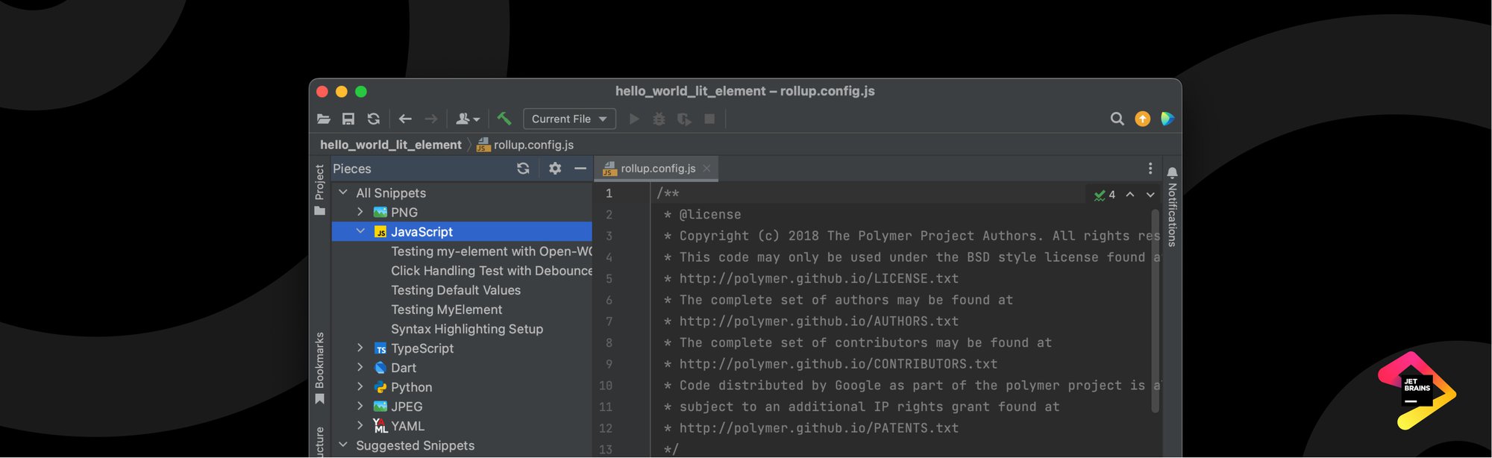This screenshot has height=458, width=1492.
Task: Open Pieces panel settings gear
Action: [x=555, y=169]
